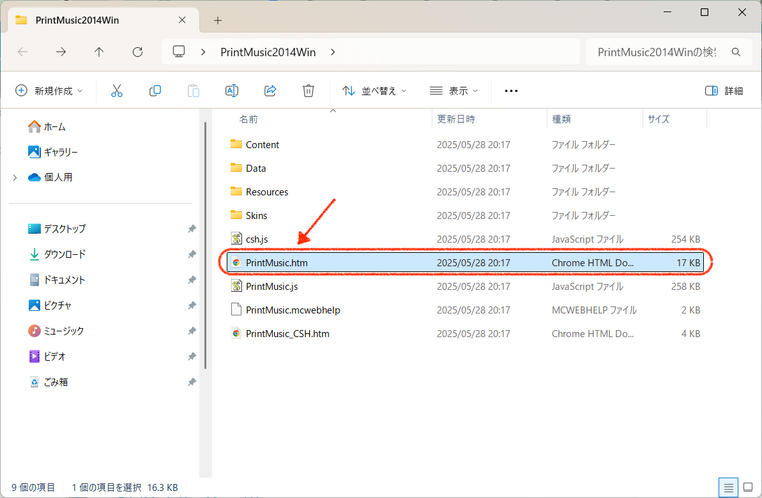Toggle the 詳細 details pane
The image size is (762, 498).
pyautogui.click(x=724, y=91)
